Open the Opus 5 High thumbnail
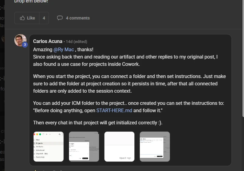Image resolution: width=244 pixels, height=171 pixels. tap(119, 147)
